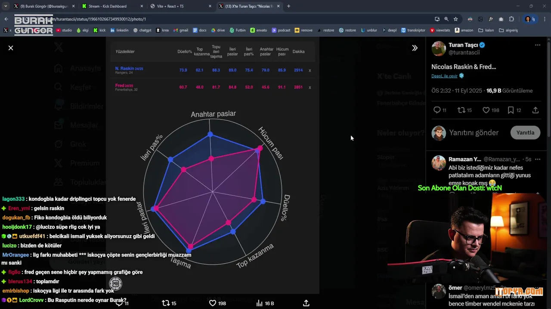The width and height of the screenshot is (551, 309).
Task: Open the linkedin bookmark
Action: [119, 30]
